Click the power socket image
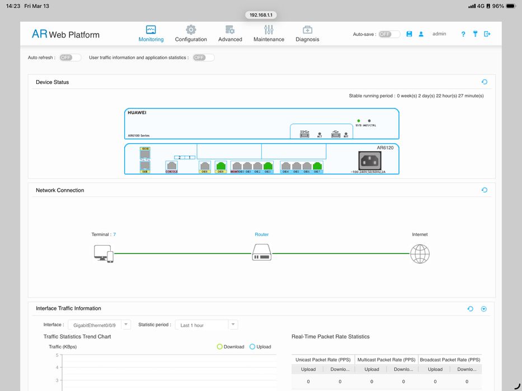 370,161
